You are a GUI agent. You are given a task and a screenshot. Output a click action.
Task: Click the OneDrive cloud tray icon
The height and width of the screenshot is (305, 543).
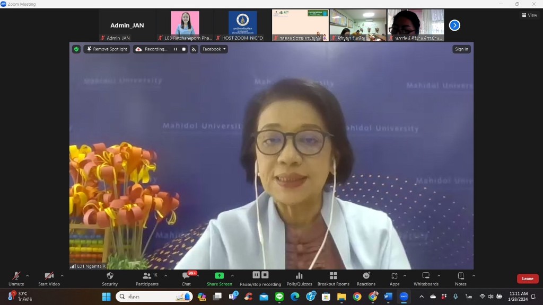433,297
